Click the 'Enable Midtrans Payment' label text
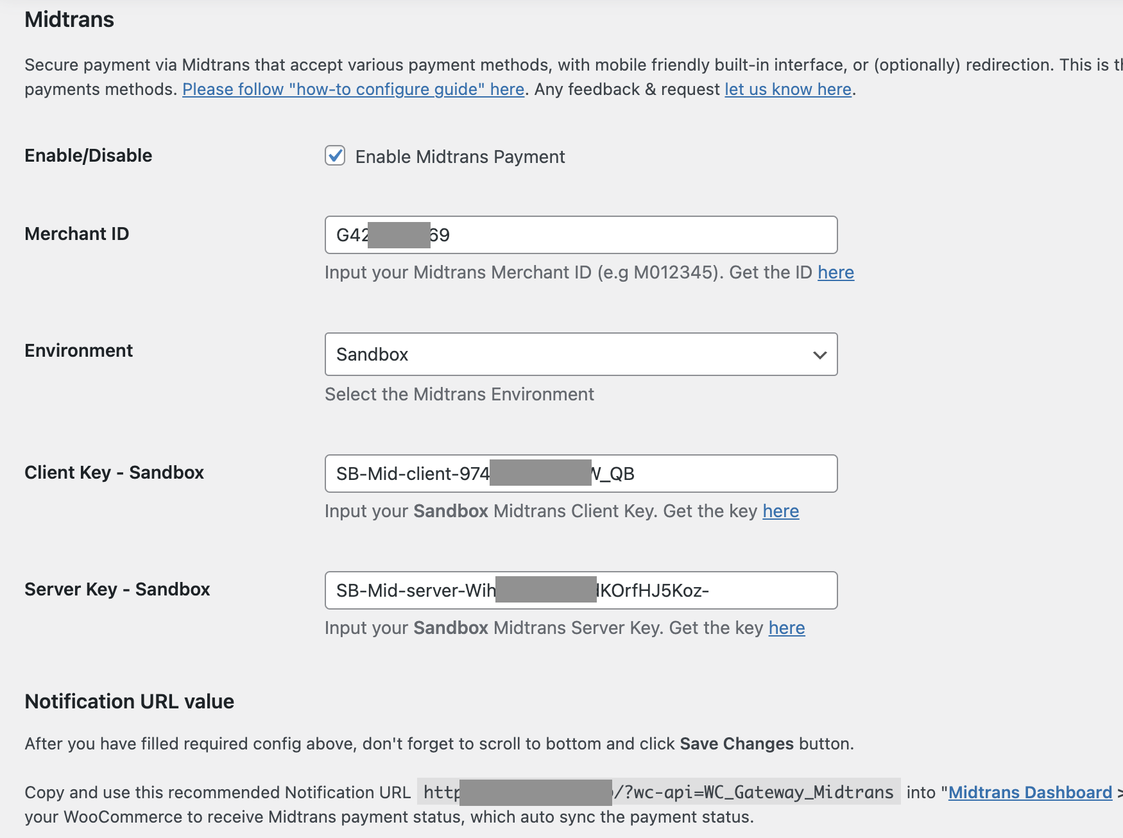1123x838 pixels. 460,157
